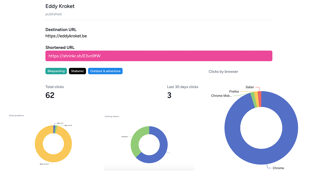Click the Safari label on browser chart
The image size is (317, 184).
click(250, 87)
